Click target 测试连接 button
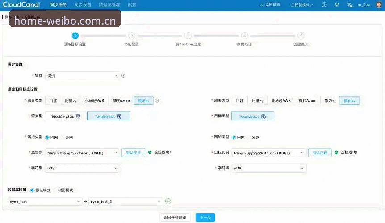 (320, 153)
